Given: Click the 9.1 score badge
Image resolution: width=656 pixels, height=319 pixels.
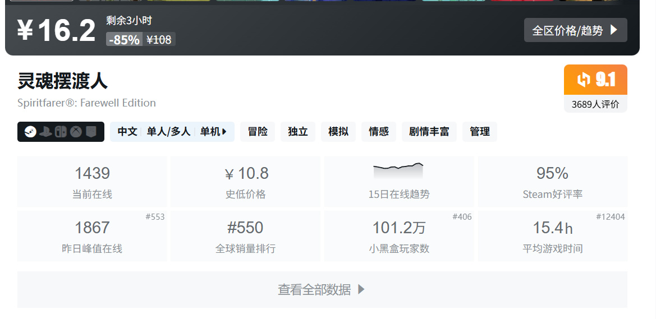Looking at the screenshot, I should (x=595, y=80).
